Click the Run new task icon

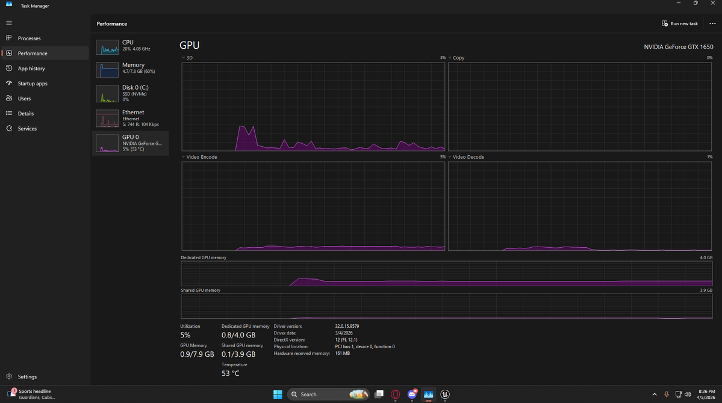click(664, 23)
